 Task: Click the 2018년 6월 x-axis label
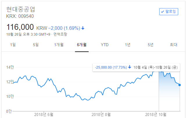[44, 114]
